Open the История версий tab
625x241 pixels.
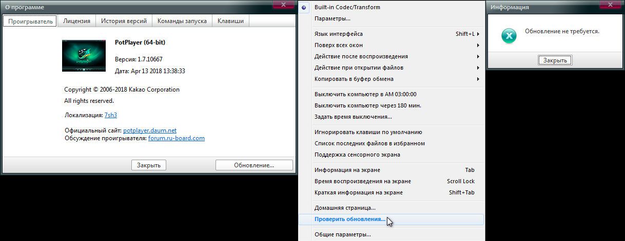coord(124,21)
